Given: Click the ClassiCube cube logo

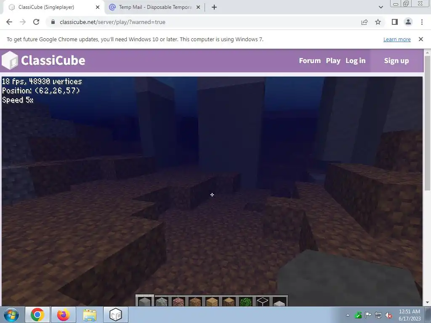Looking at the screenshot, I should tap(10, 60).
